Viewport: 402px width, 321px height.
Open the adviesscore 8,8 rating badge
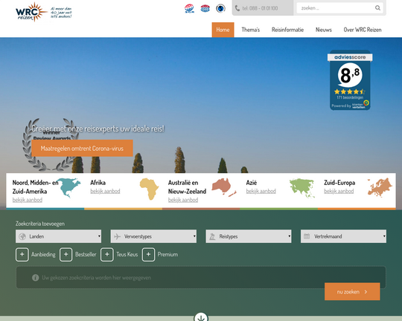[x=350, y=80]
